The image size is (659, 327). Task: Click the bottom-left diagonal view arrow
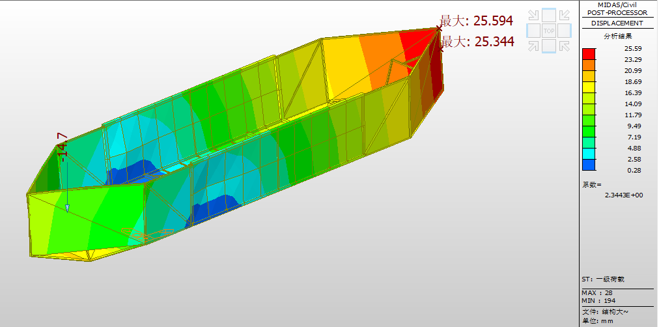(x=534, y=46)
